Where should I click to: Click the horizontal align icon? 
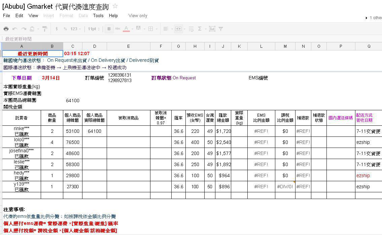166,29
